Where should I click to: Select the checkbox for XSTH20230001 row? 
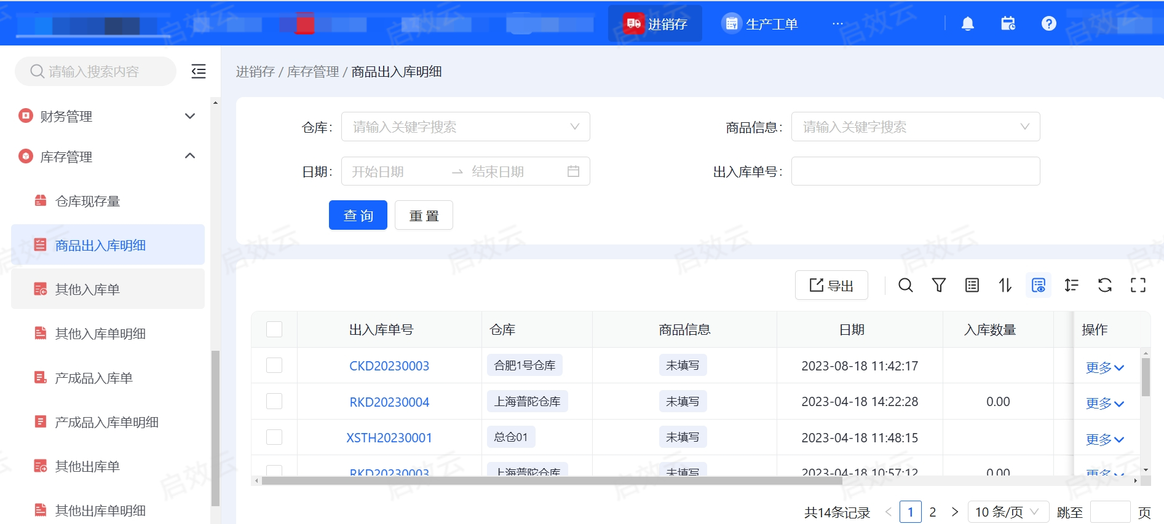[274, 437]
